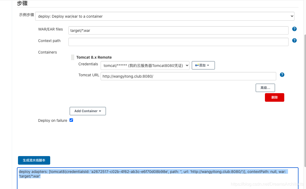Click into the empty Context path field
Screen dimensions: 306x189
pyautogui.click(x=178, y=42)
